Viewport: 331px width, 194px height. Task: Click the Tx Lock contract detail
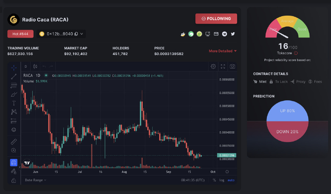278,82
